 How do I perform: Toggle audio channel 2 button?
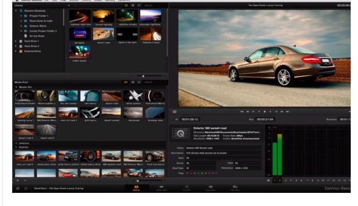click(280, 180)
